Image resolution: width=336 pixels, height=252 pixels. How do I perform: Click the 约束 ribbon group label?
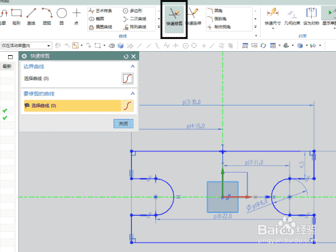(x=302, y=36)
